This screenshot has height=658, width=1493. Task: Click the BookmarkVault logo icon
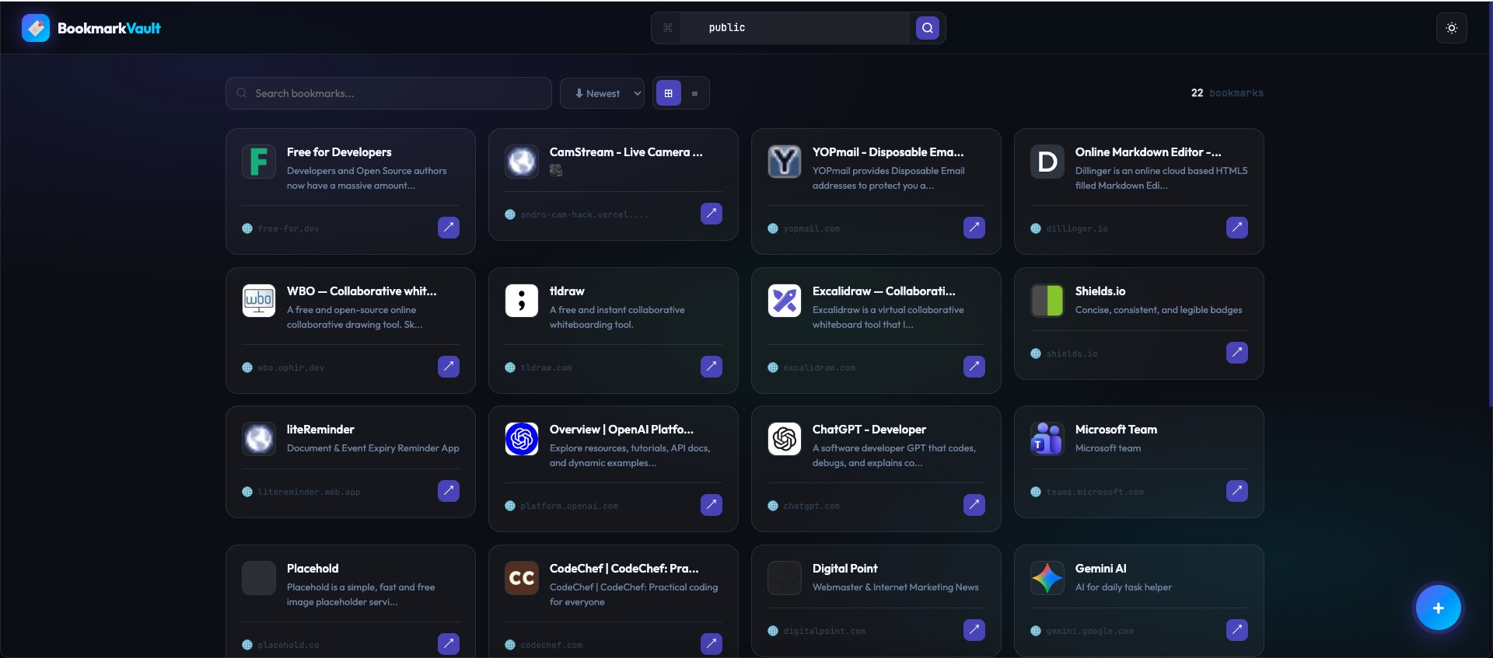click(36, 28)
